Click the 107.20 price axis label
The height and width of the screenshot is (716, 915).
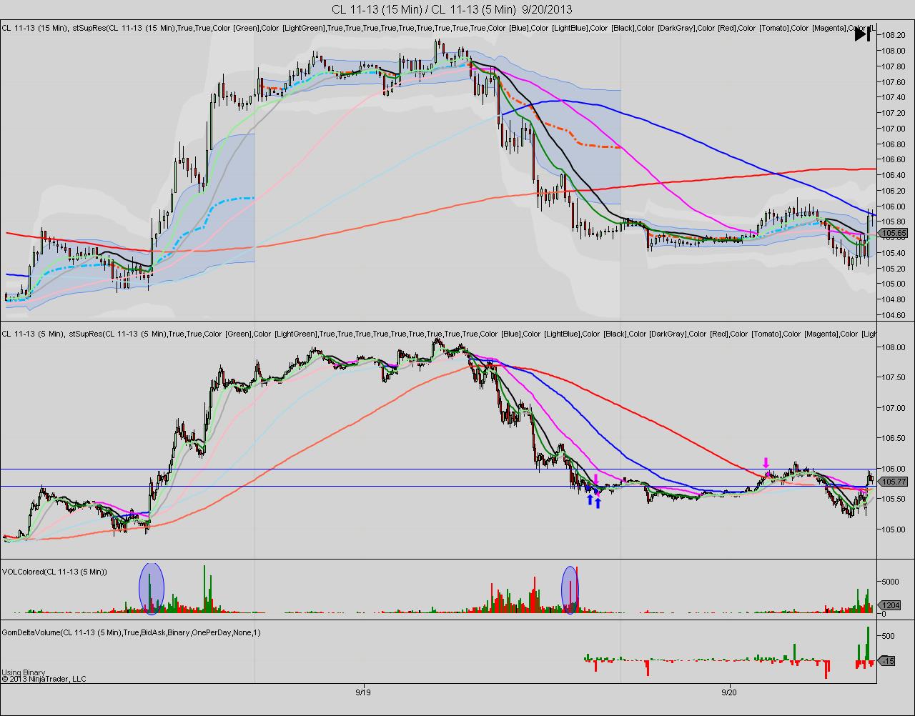pyautogui.click(x=894, y=113)
